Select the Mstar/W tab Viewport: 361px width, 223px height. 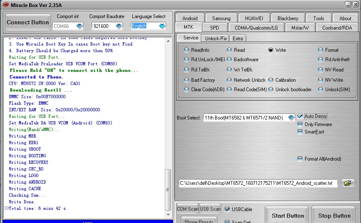pyautogui.click(x=300, y=28)
